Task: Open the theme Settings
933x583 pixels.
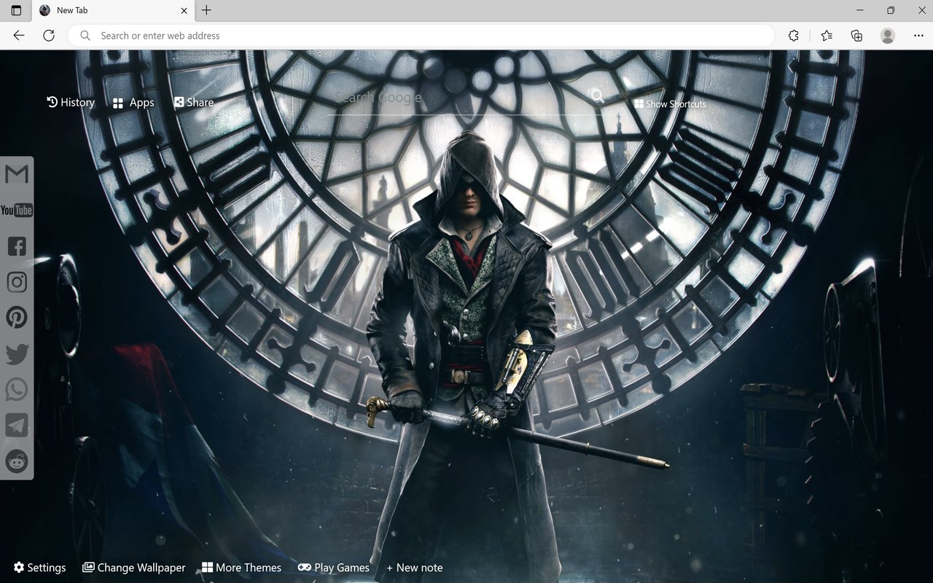Action: (x=39, y=568)
